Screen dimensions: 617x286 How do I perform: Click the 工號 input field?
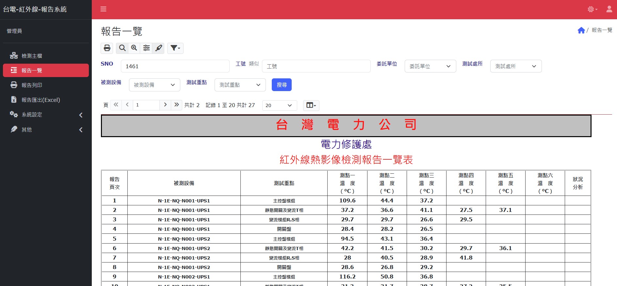[316, 66]
